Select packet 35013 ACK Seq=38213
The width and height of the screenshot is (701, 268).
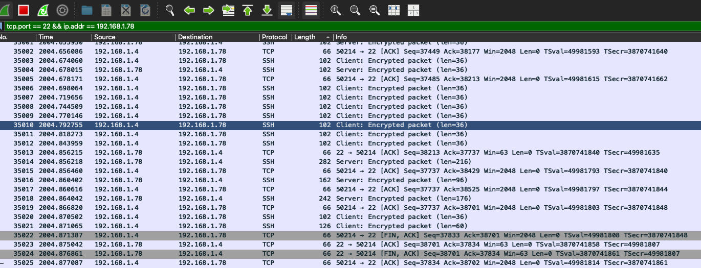tap(350, 153)
